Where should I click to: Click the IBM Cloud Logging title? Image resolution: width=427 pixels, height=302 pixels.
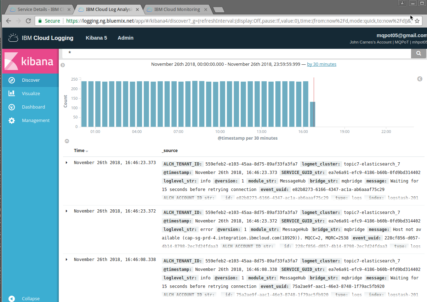coord(47,38)
